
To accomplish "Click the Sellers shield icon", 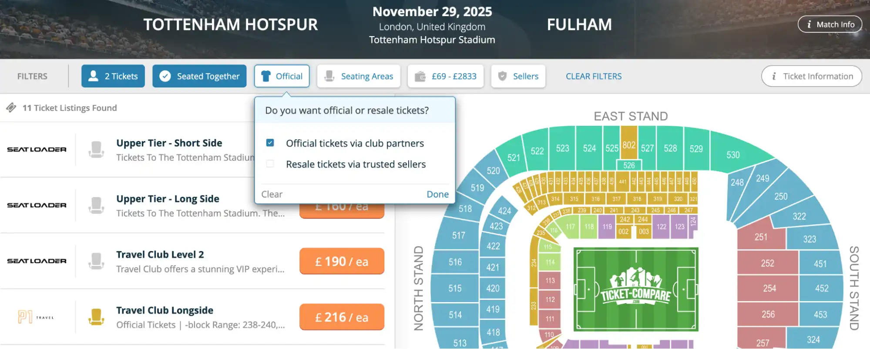I will point(503,76).
